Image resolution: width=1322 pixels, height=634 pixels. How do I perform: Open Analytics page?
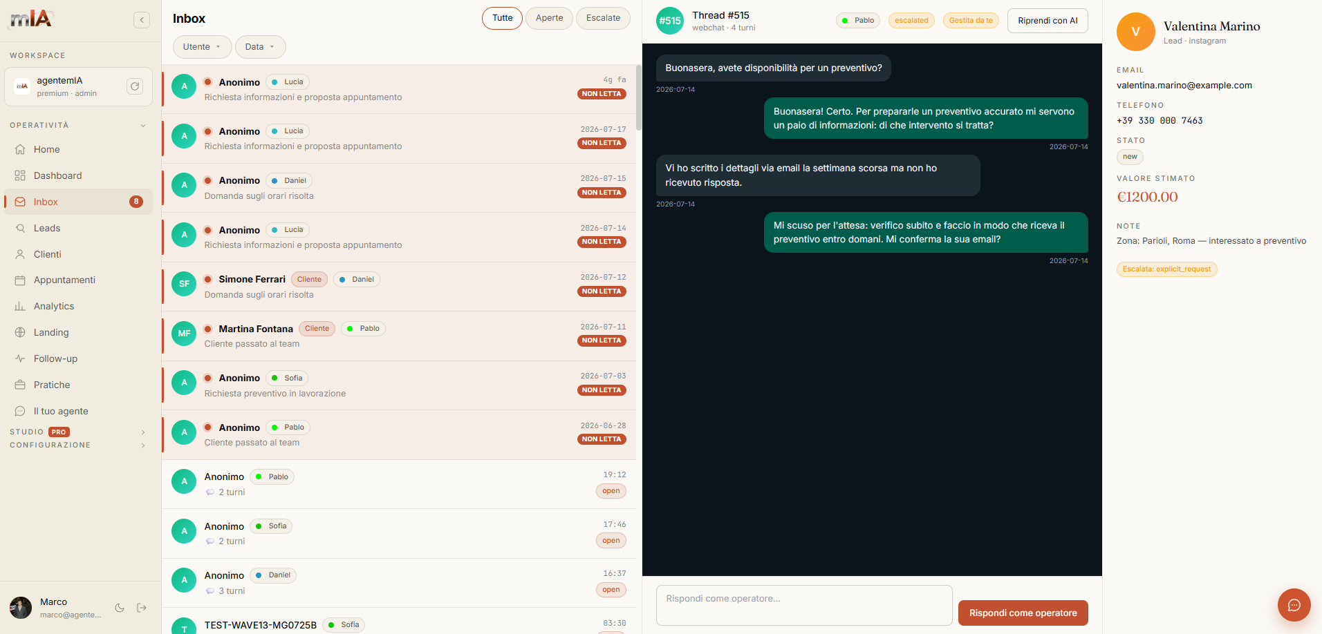pyautogui.click(x=78, y=306)
